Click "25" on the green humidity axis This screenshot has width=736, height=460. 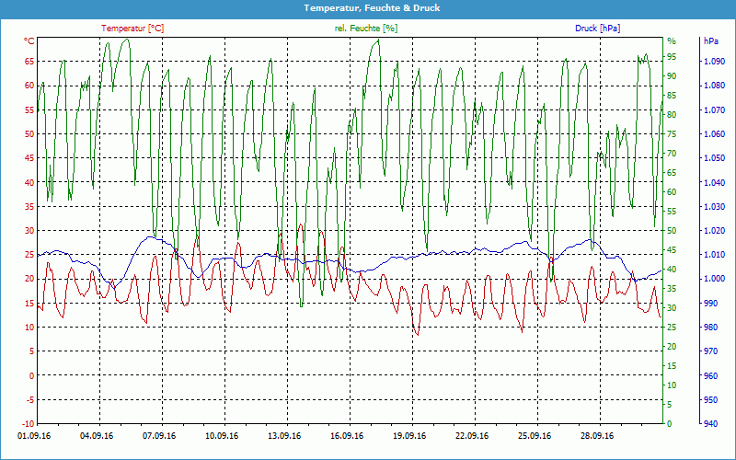click(672, 328)
